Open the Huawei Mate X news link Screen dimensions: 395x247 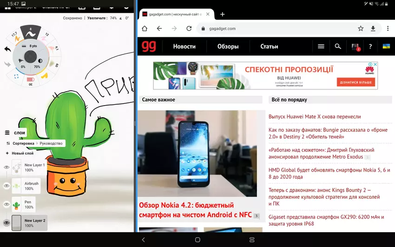click(315, 117)
